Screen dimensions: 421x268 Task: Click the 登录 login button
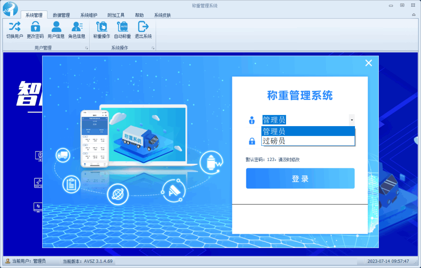pos(300,178)
